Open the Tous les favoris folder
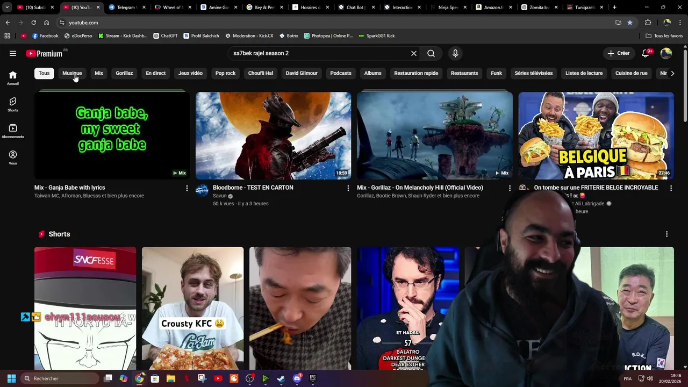This screenshot has width=688, height=387. tap(664, 36)
